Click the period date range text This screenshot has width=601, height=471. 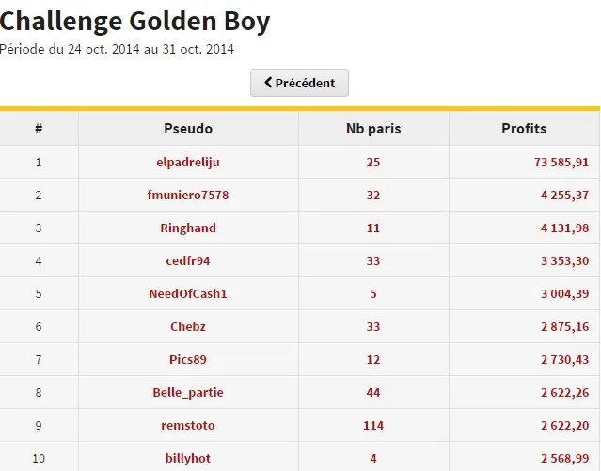point(118,49)
